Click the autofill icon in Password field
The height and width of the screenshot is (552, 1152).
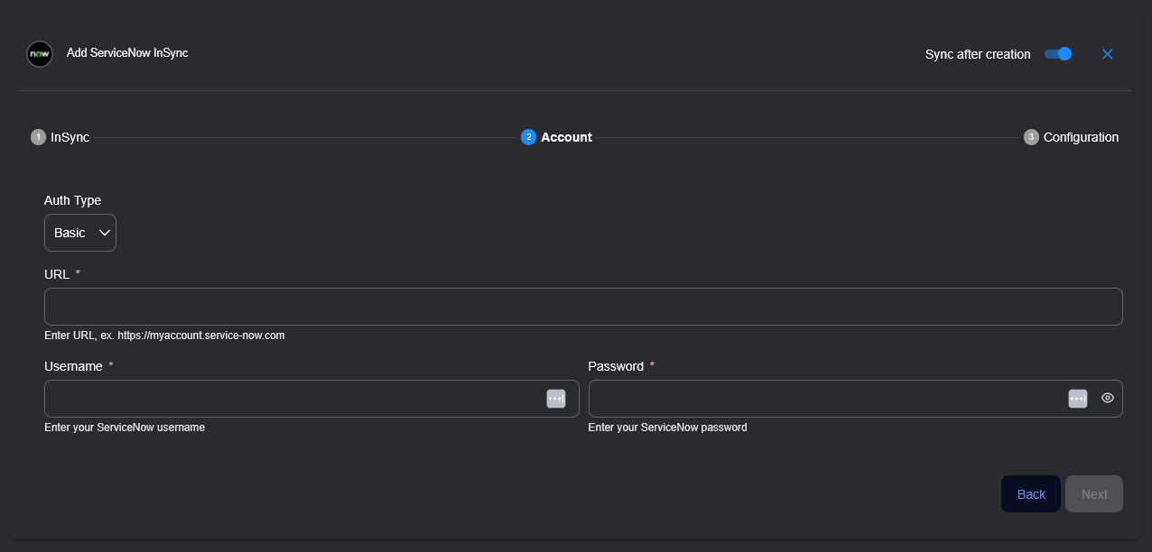pyautogui.click(x=1078, y=399)
